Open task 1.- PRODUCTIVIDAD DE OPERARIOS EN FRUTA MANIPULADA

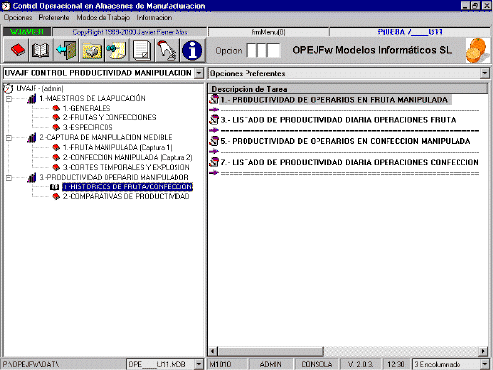(x=334, y=100)
